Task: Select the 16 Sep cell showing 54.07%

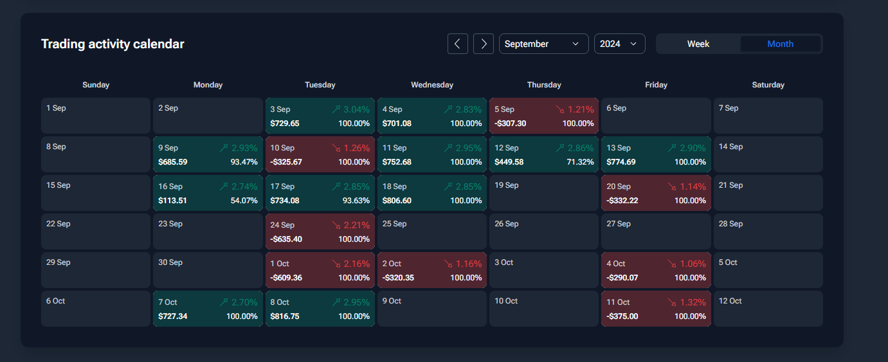Action: [208, 193]
